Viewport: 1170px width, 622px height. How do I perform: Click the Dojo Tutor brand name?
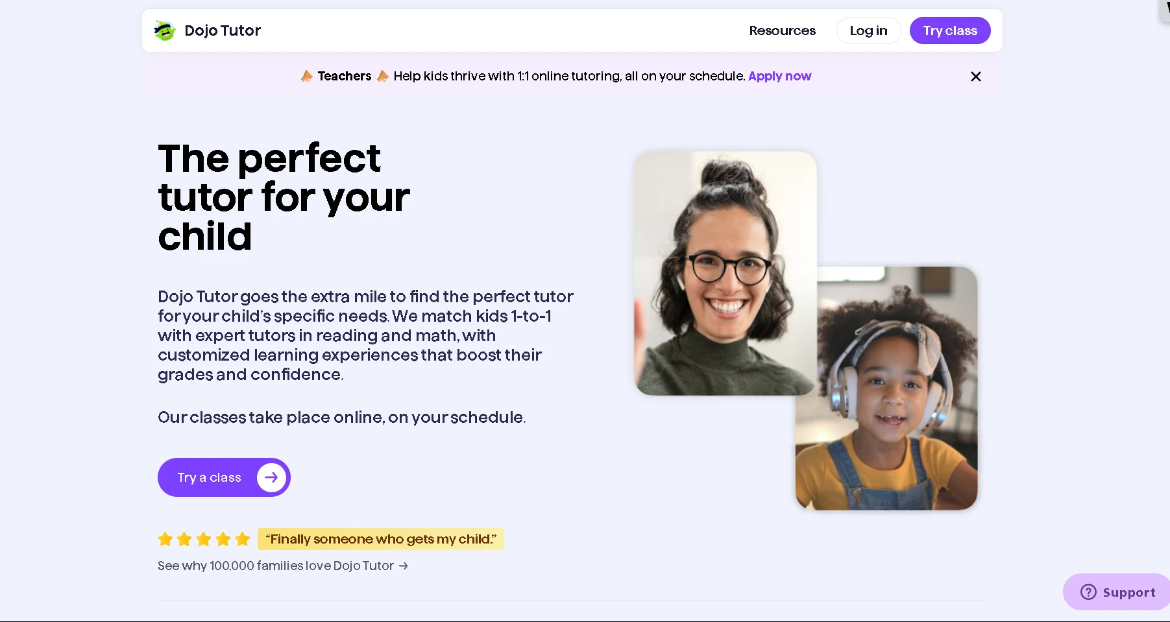(x=223, y=30)
